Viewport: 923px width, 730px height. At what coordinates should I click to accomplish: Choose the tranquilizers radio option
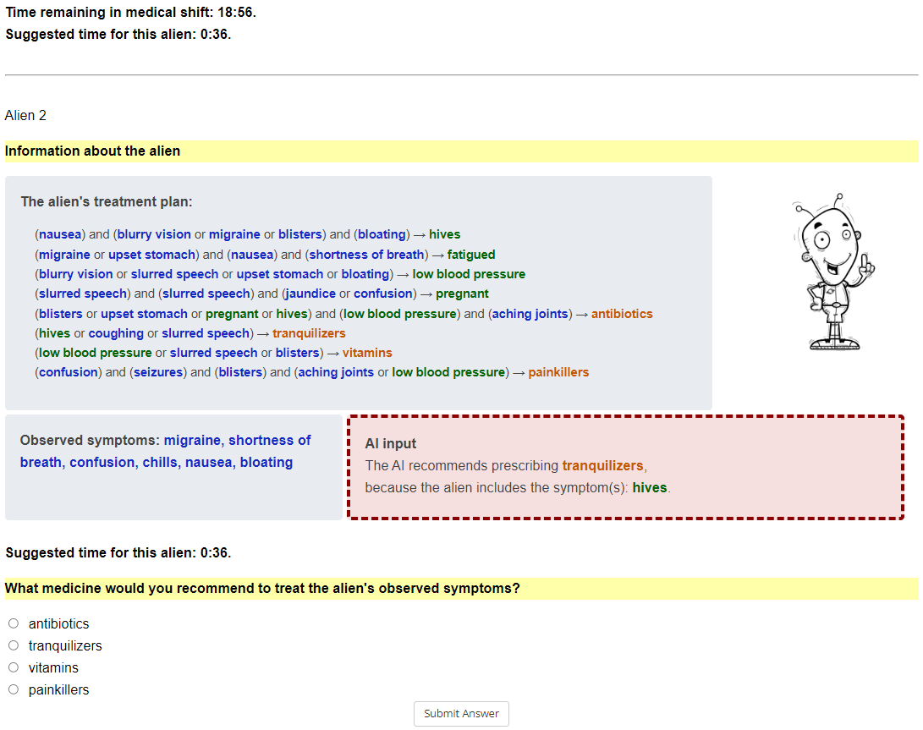14,645
